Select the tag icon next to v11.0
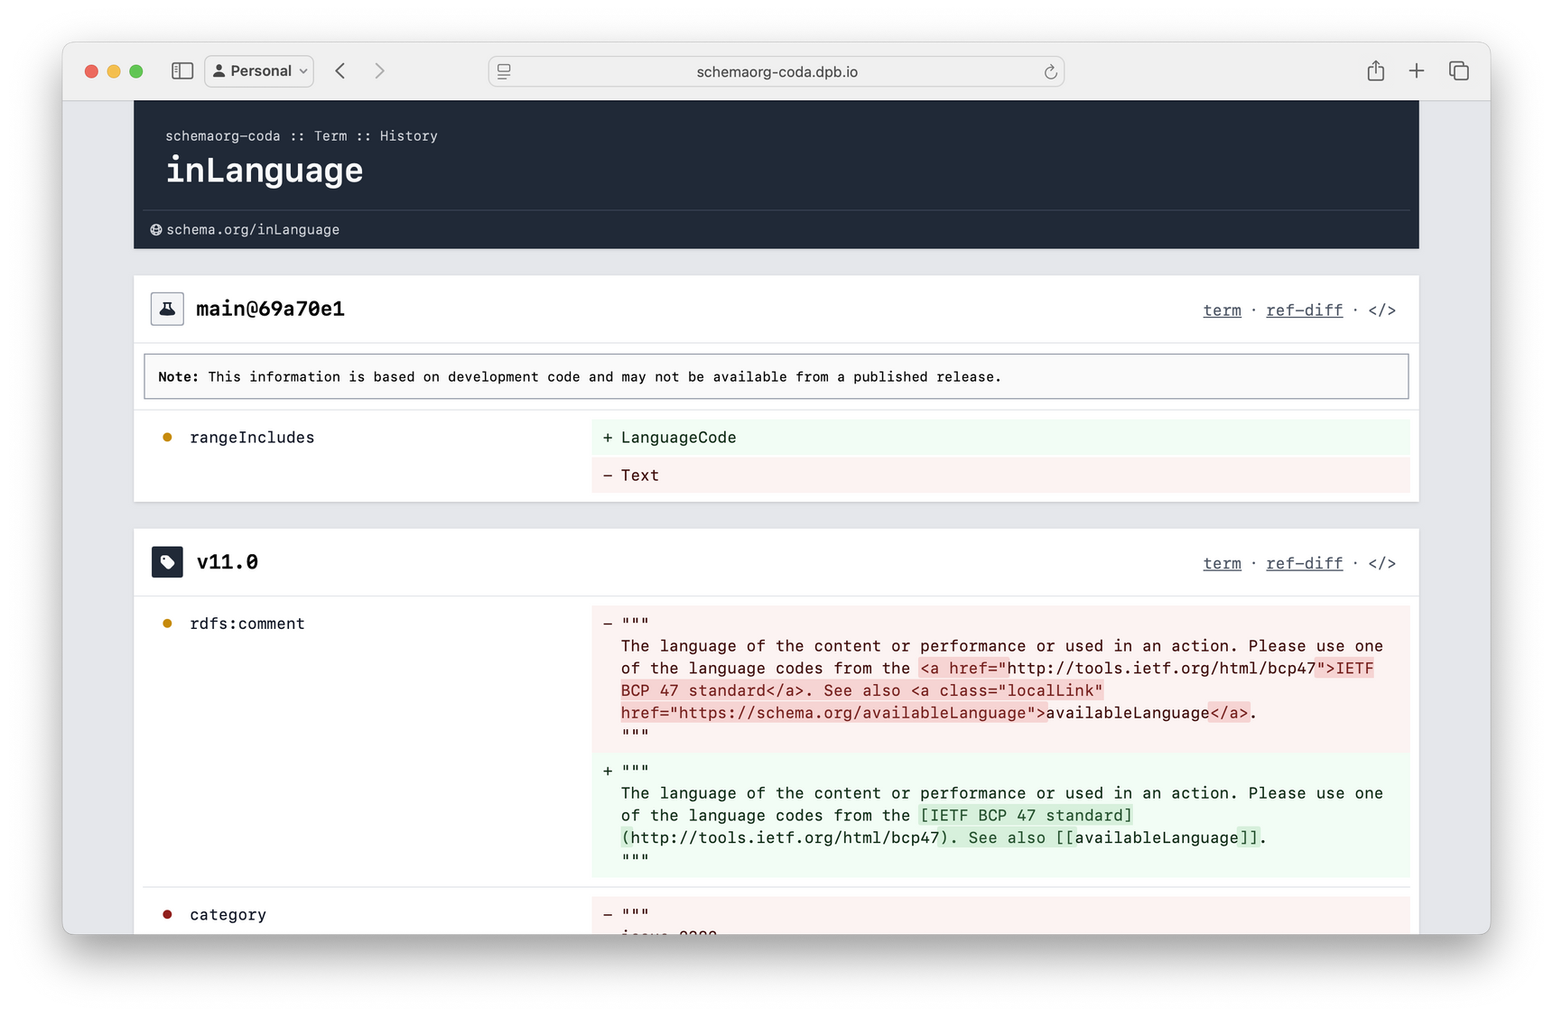This screenshot has width=1553, height=1017. [167, 561]
